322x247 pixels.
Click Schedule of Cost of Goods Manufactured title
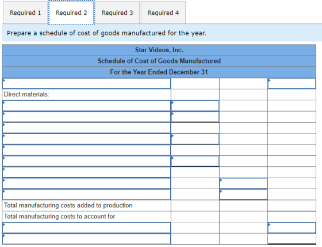(159, 61)
